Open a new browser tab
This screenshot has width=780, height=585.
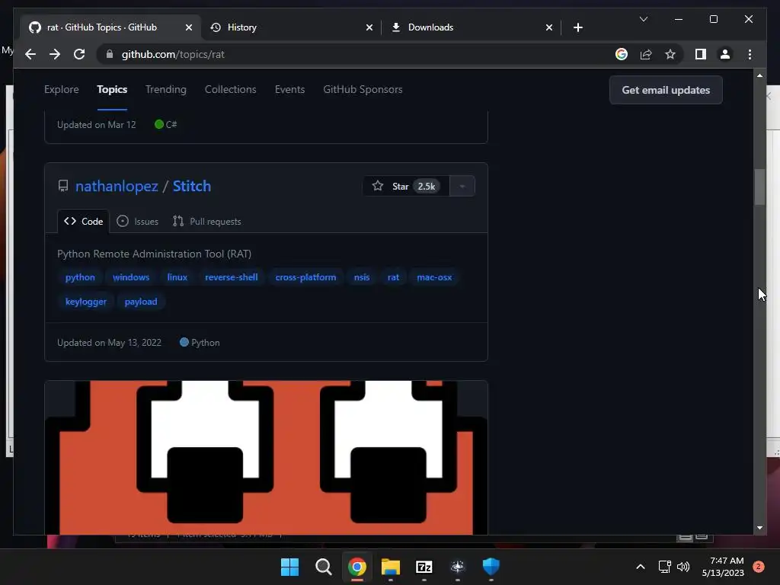577,27
